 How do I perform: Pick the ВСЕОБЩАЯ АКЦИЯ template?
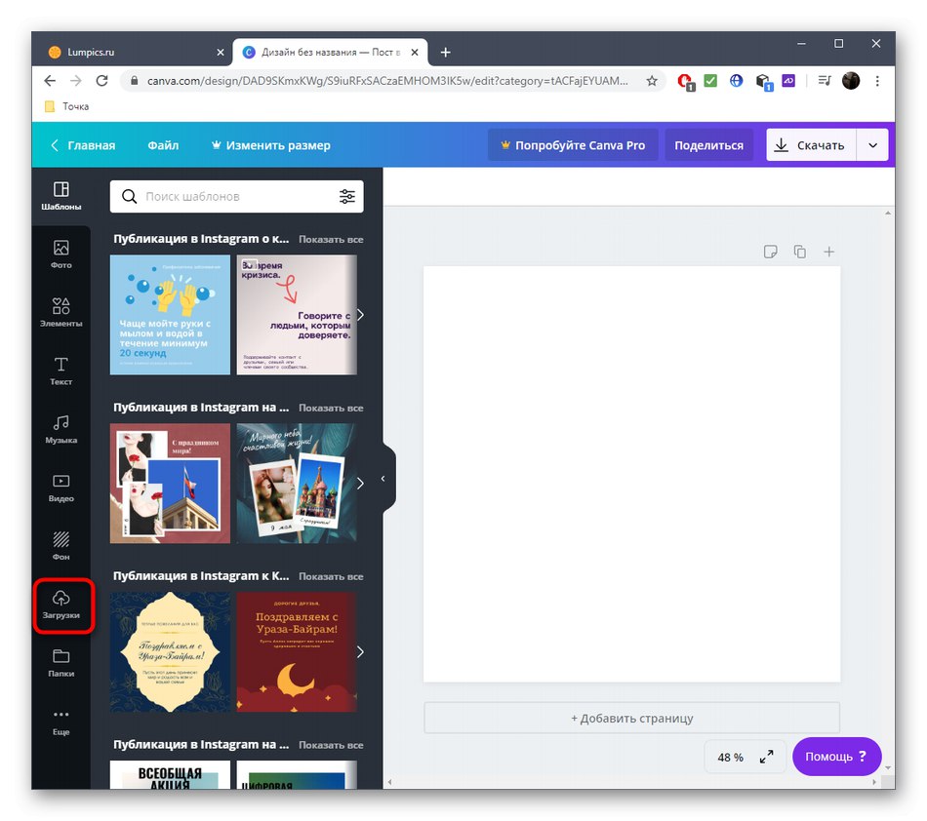(x=170, y=775)
